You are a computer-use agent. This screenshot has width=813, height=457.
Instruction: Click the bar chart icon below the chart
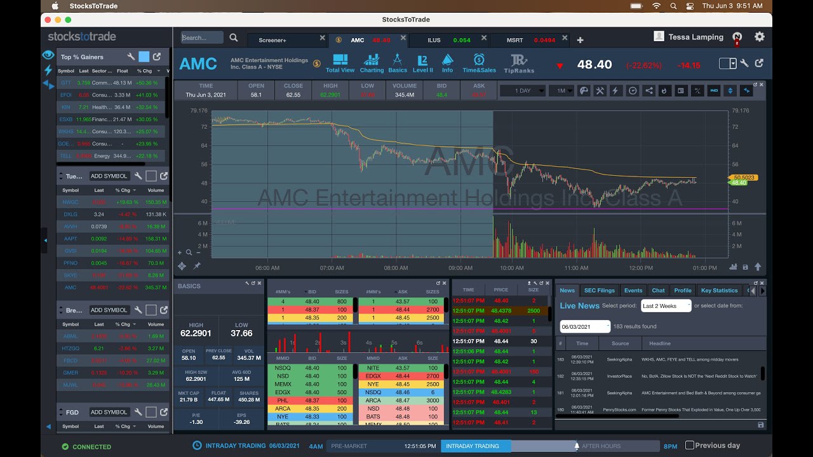coord(733,267)
